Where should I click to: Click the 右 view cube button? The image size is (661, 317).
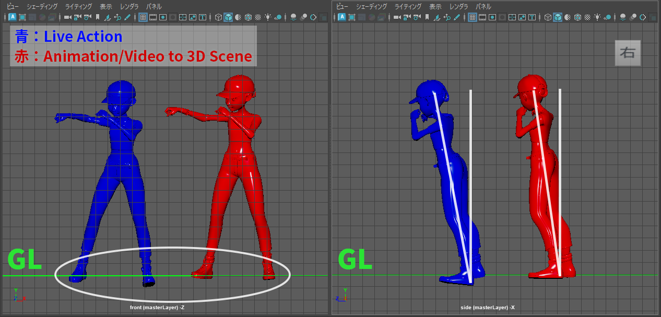coord(627,53)
